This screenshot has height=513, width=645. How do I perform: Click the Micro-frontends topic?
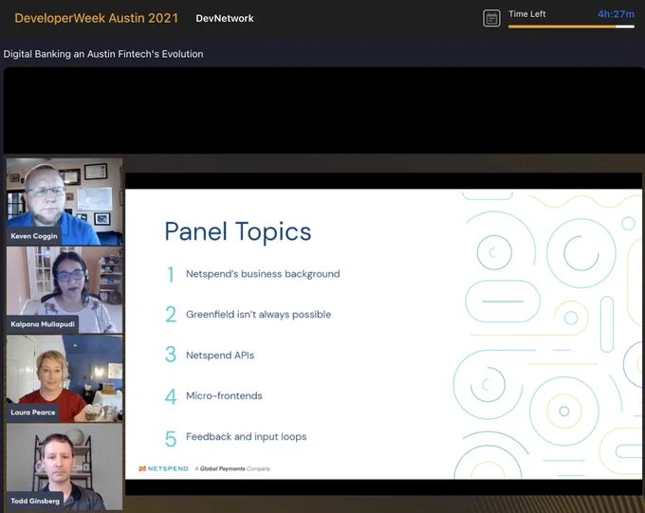224,395
